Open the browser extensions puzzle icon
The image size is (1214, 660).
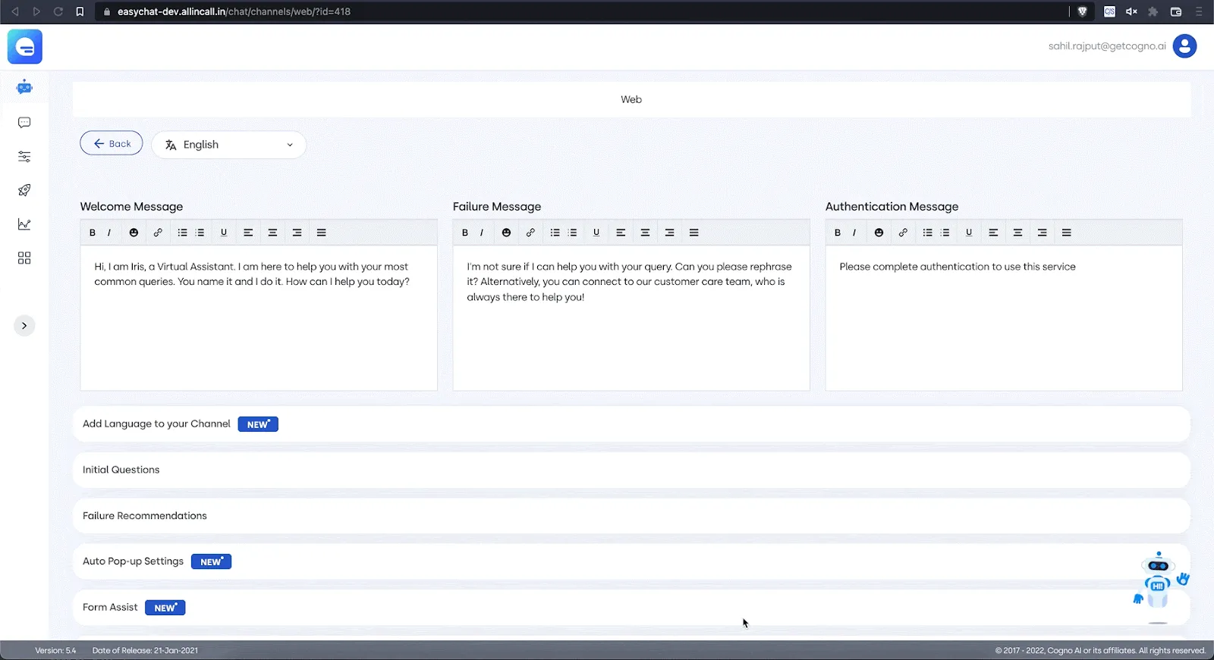tap(1153, 11)
